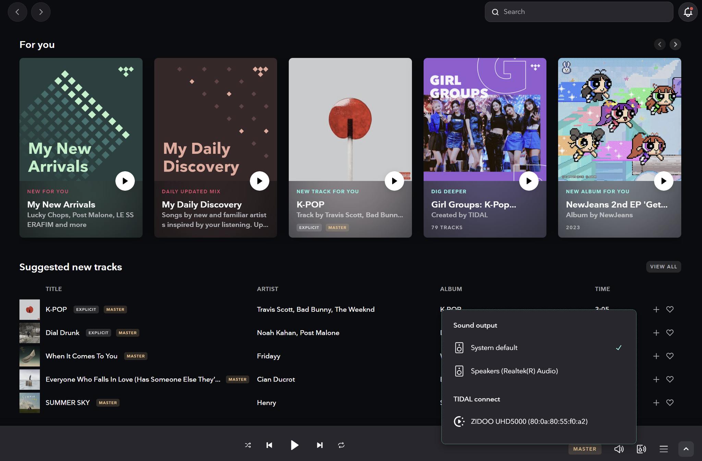
Task: Open the play queue list
Action: point(664,449)
